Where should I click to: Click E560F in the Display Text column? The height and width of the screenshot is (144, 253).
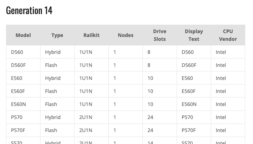pos(189,91)
